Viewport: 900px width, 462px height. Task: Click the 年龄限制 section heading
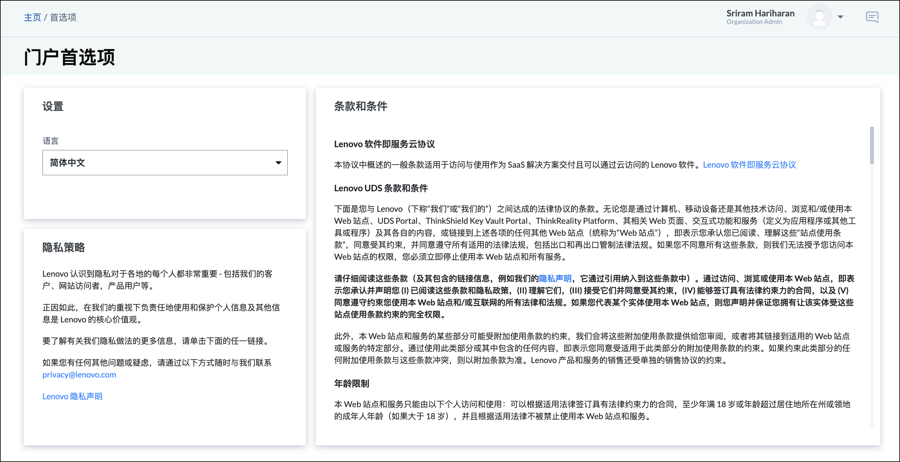pyautogui.click(x=351, y=384)
